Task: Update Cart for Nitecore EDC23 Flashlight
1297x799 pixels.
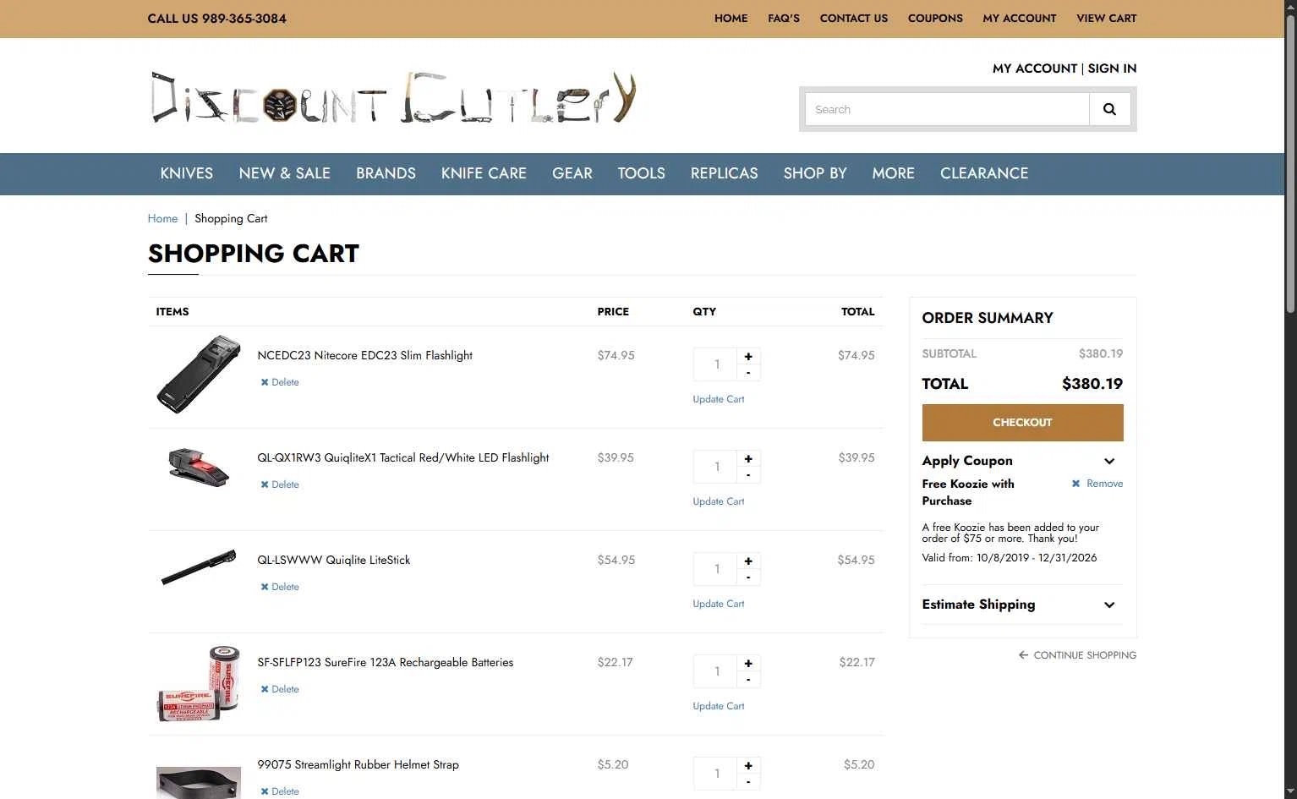Action: tap(719, 399)
